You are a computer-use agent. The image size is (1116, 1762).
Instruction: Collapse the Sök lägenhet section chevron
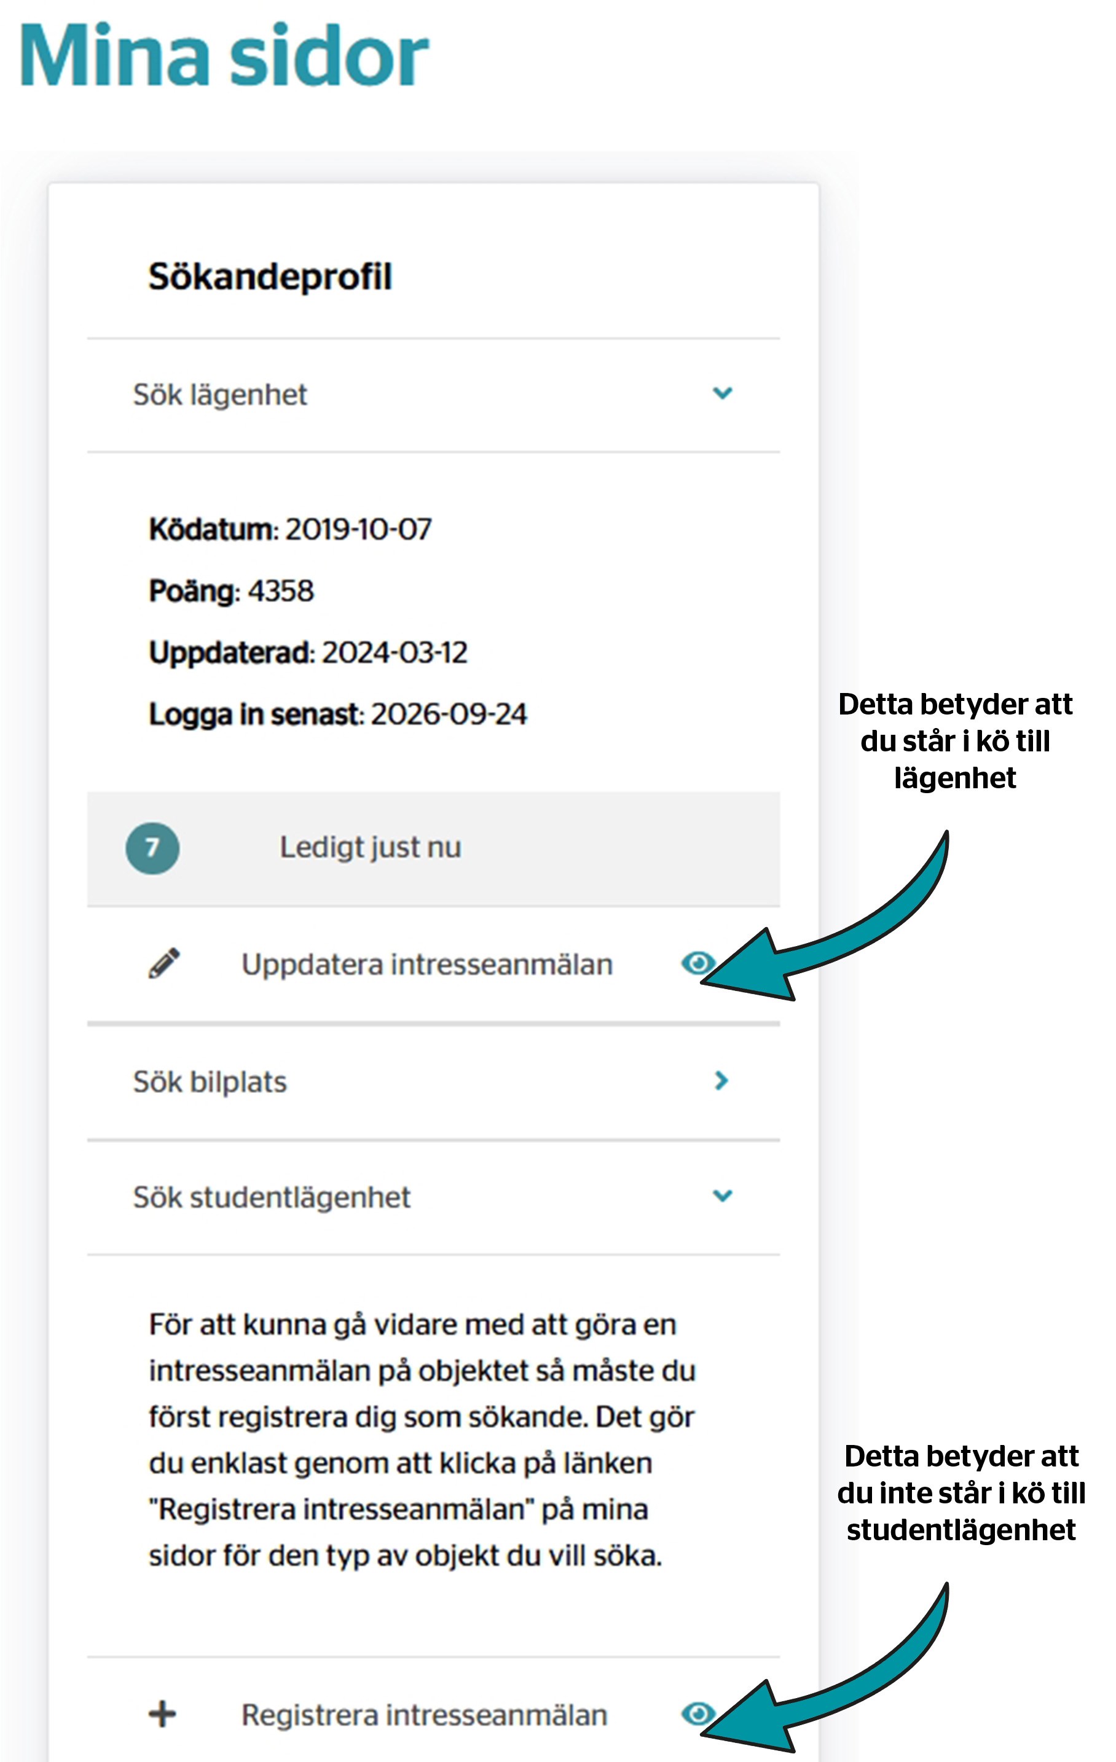click(x=722, y=393)
